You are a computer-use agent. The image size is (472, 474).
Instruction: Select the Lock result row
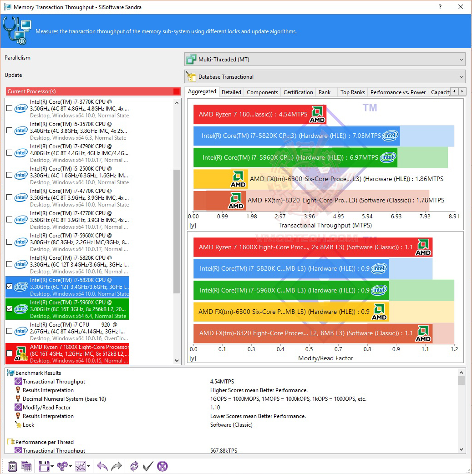(x=28, y=425)
